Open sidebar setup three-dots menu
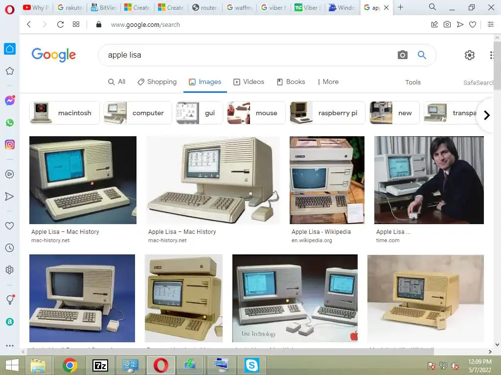Image resolution: width=501 pixels, height=375 pixels. [x=10, y=345]
